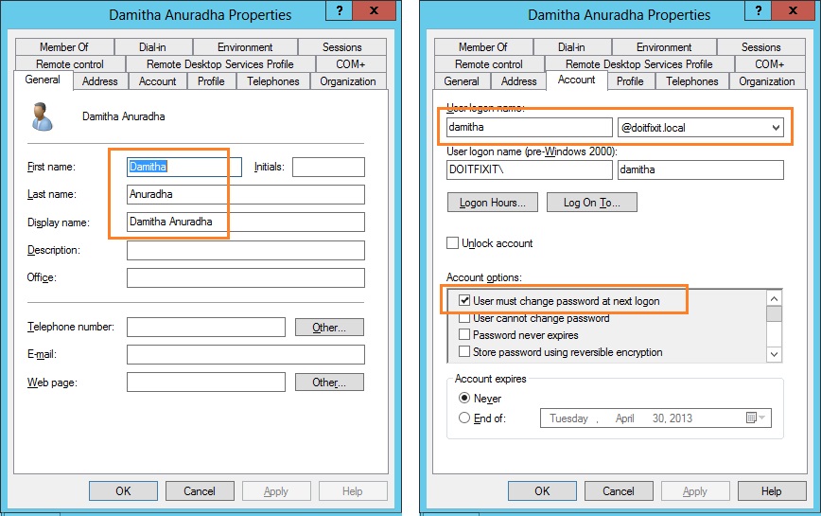Open Organization tab in left window
Viewport: 821px width, 516px height.
click(x=348, y=81)
